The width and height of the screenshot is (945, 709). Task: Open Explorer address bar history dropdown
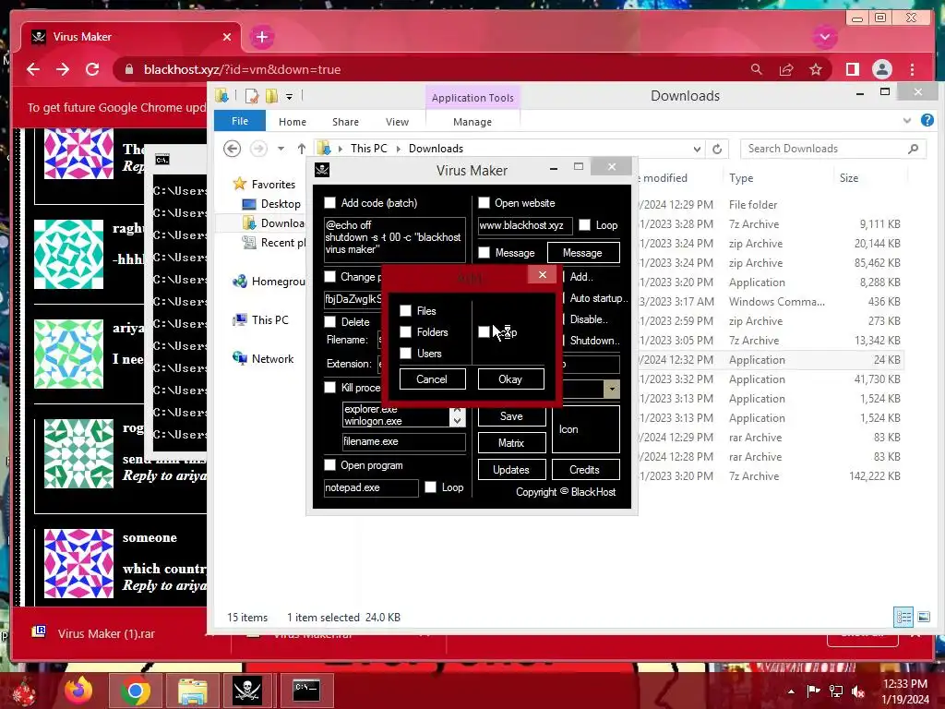[x=697, y=149]
